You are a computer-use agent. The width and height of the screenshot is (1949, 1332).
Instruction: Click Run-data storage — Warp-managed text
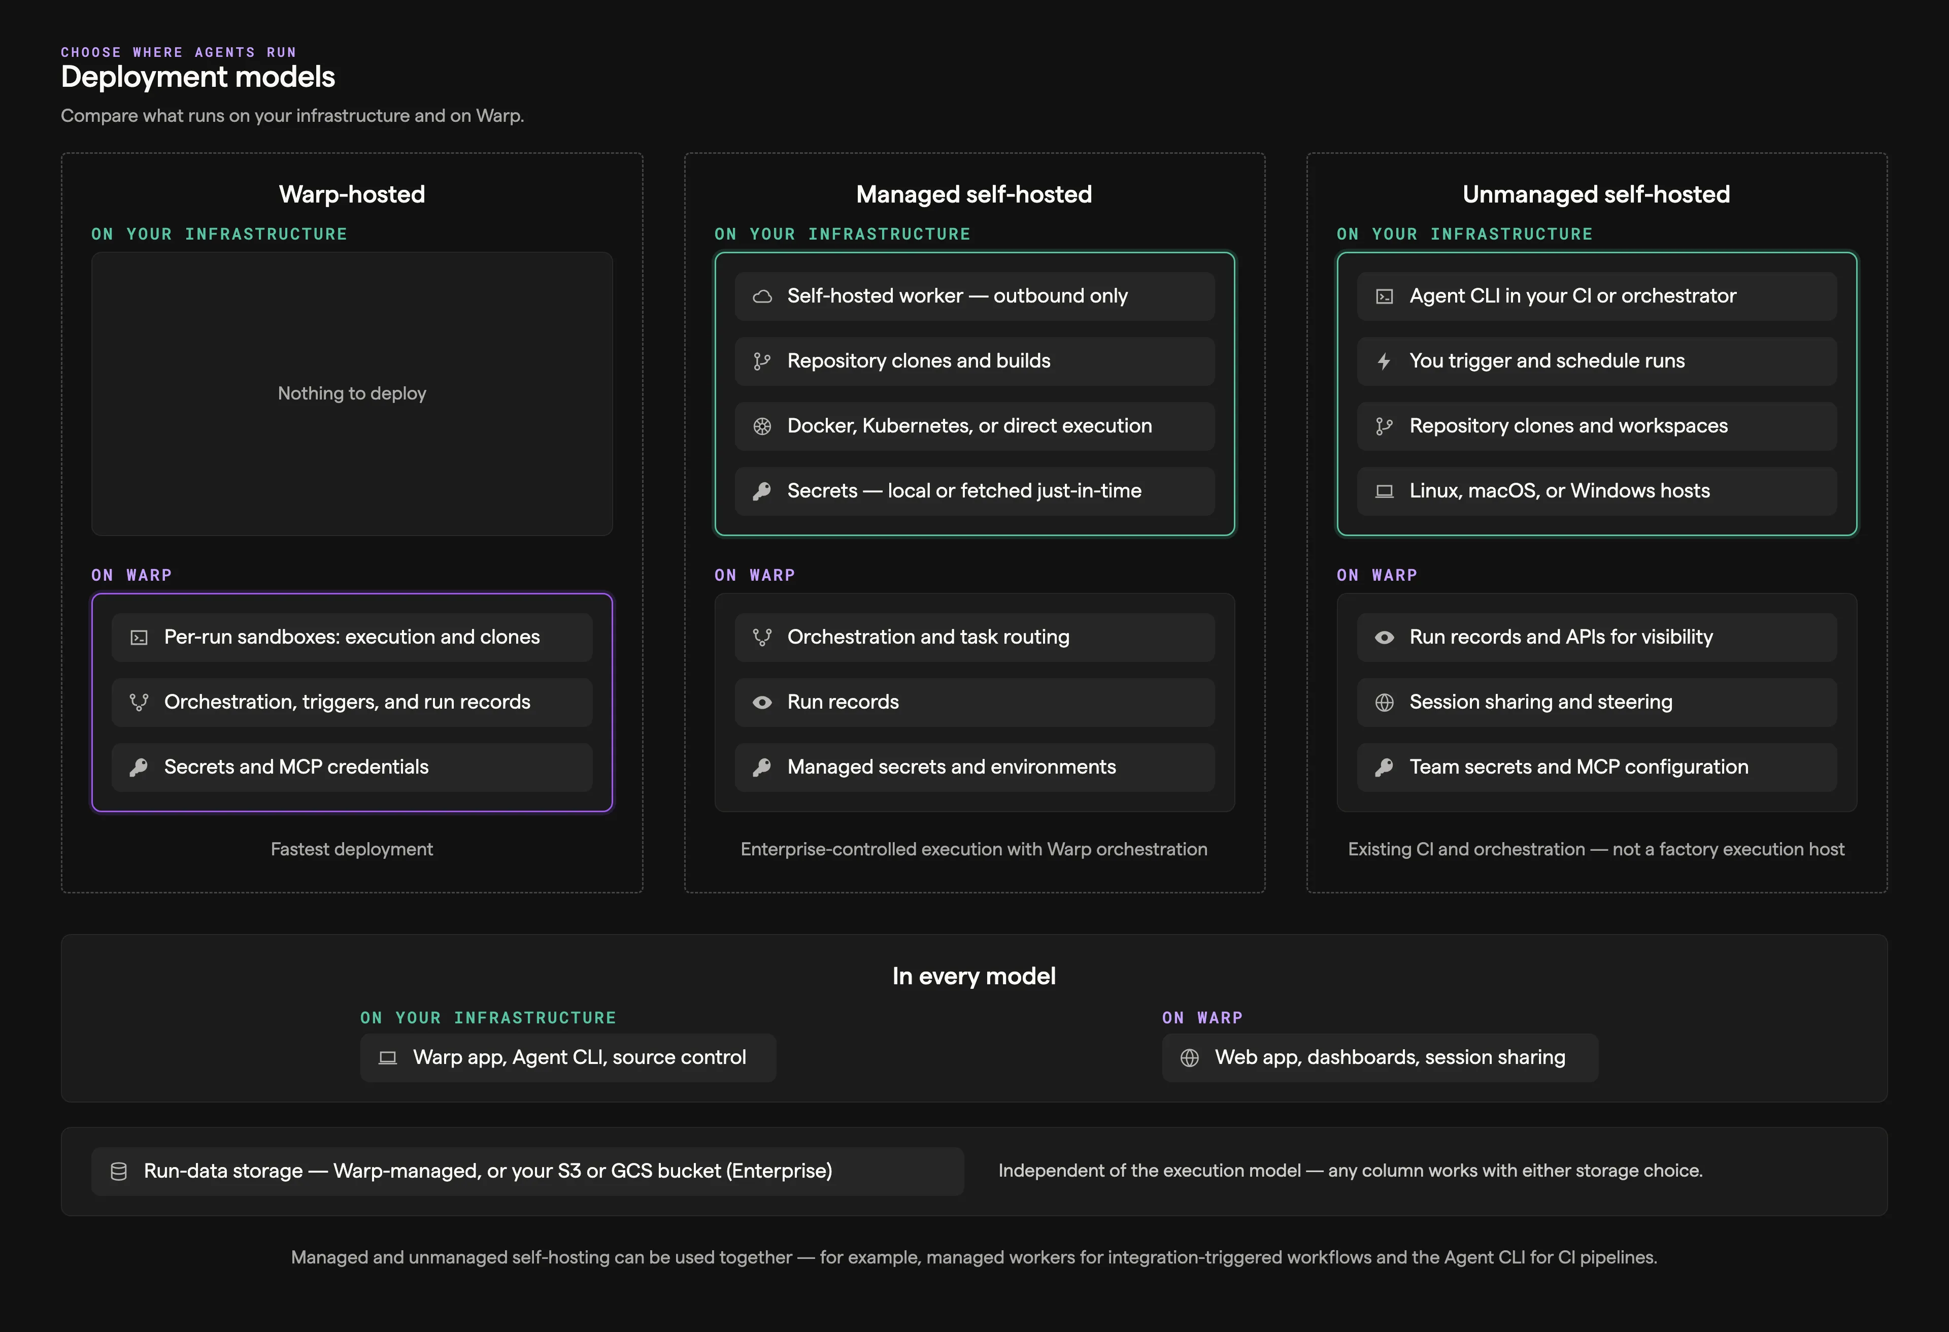(488, 1172)
